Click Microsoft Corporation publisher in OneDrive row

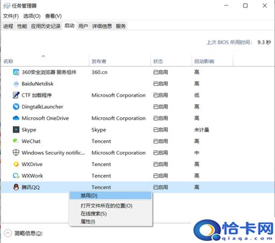[x=119, y=118]
